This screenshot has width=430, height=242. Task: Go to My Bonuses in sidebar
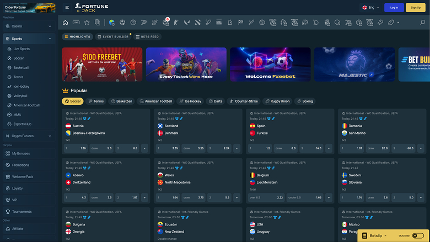(22, 153)
